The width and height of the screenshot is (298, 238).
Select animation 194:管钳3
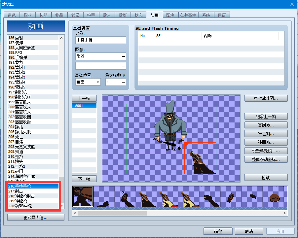click(x=33, y=77)
